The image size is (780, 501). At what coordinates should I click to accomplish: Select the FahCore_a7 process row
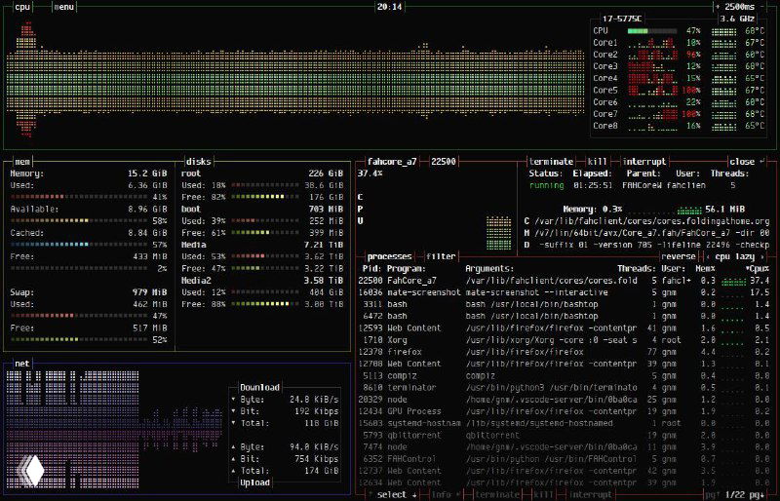(565, 281)
